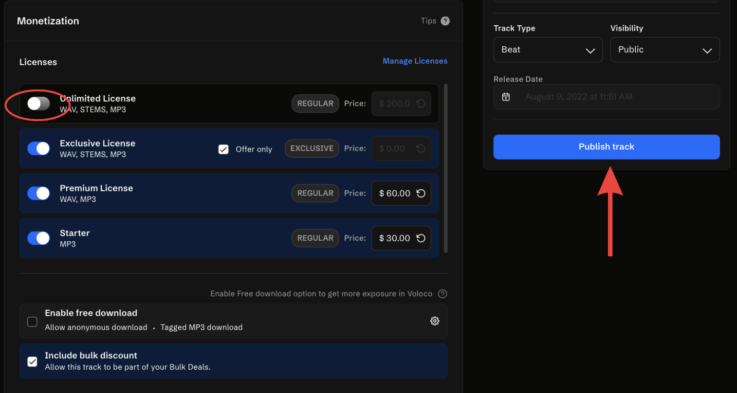
Task: Reset the Premium License price
Action: pyautogui.click(x=421, y=194)
